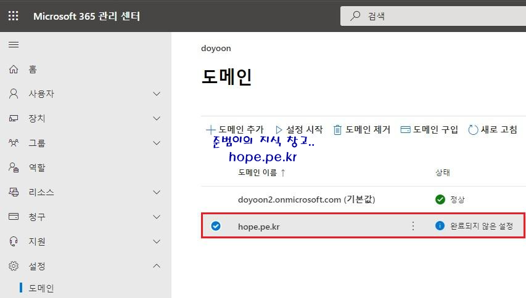
Task: Expand the 그룹 chevron
Action: click(x=157, y=143)
